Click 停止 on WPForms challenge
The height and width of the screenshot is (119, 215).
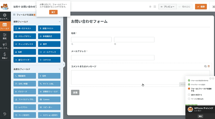pos(200,116)
